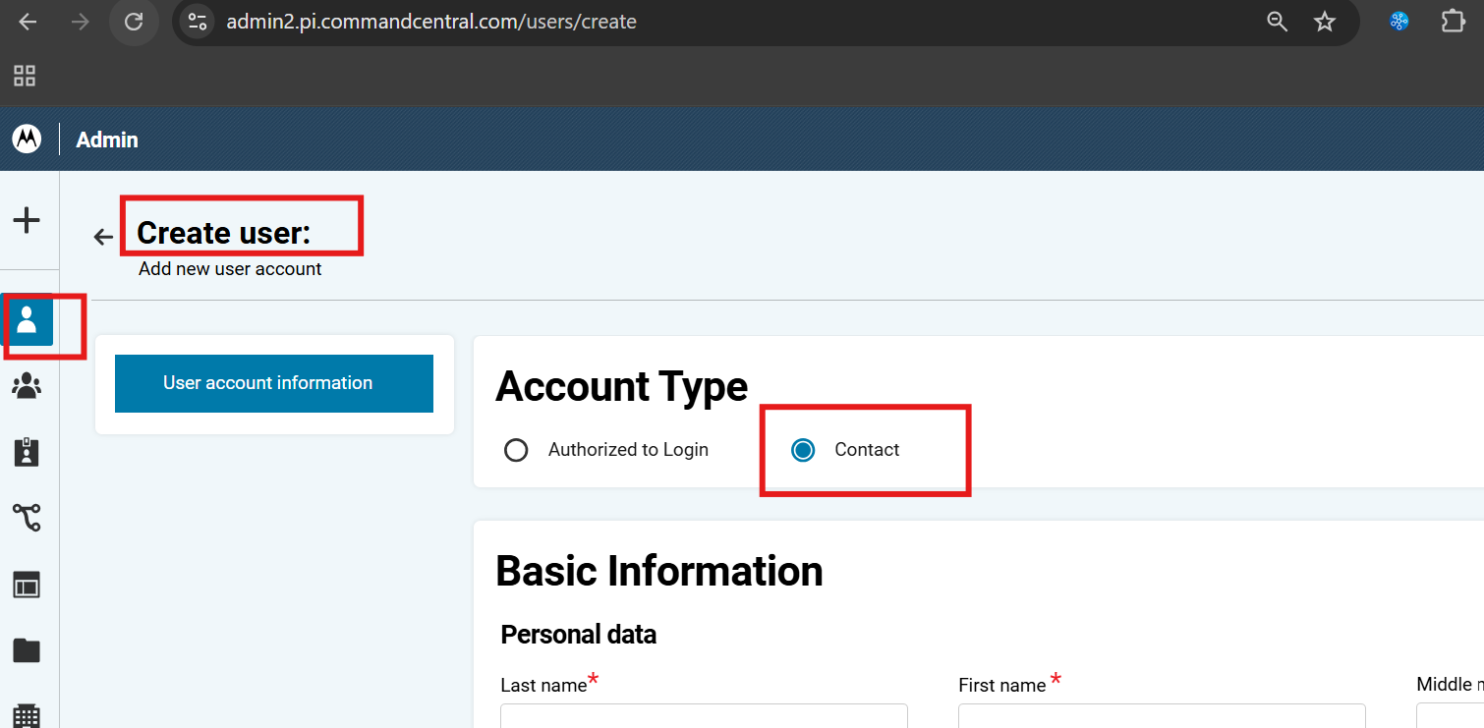Open the Extensions puzzle icon

click(1453, 22)
